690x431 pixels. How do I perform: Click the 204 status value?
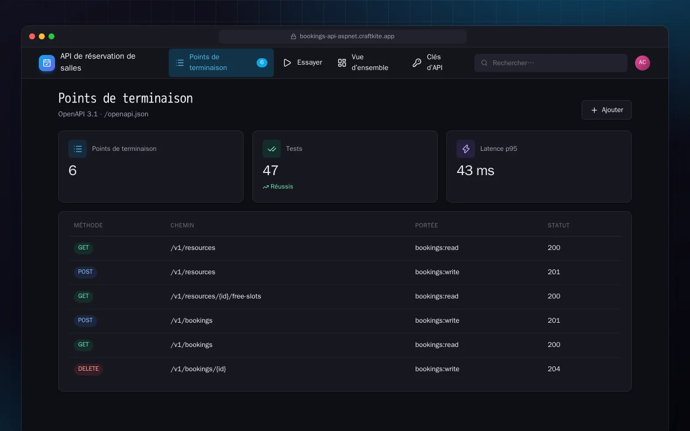point(554,369)
